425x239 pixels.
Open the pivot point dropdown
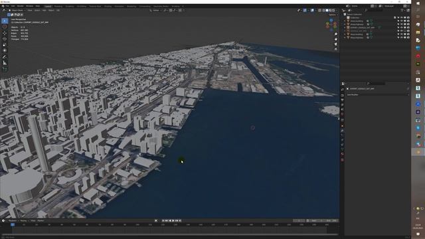point(165,11)
